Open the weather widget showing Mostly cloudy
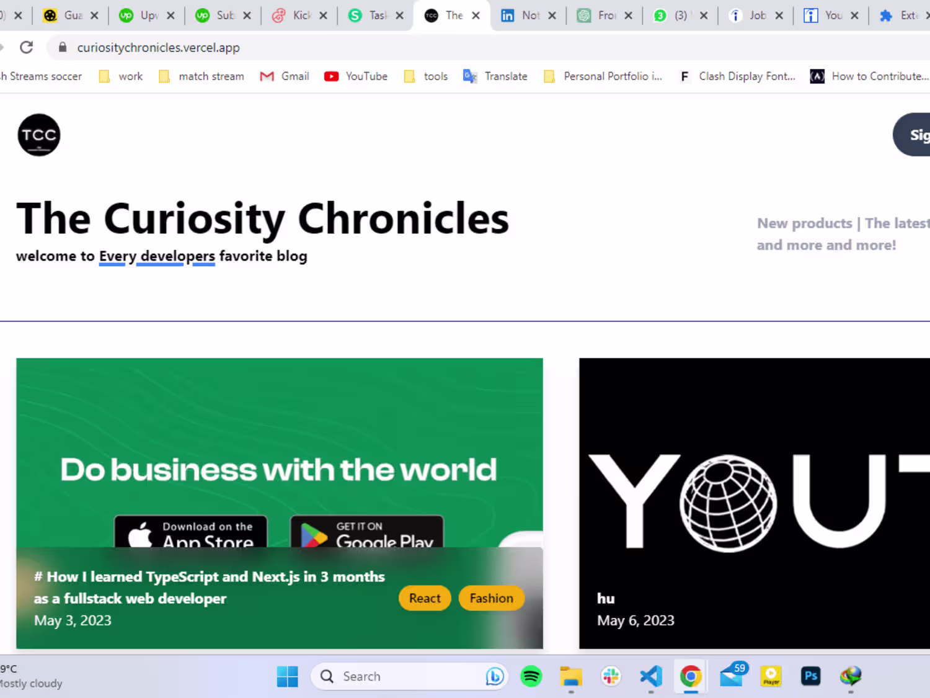The image size is (930, 698). point(31,676)
